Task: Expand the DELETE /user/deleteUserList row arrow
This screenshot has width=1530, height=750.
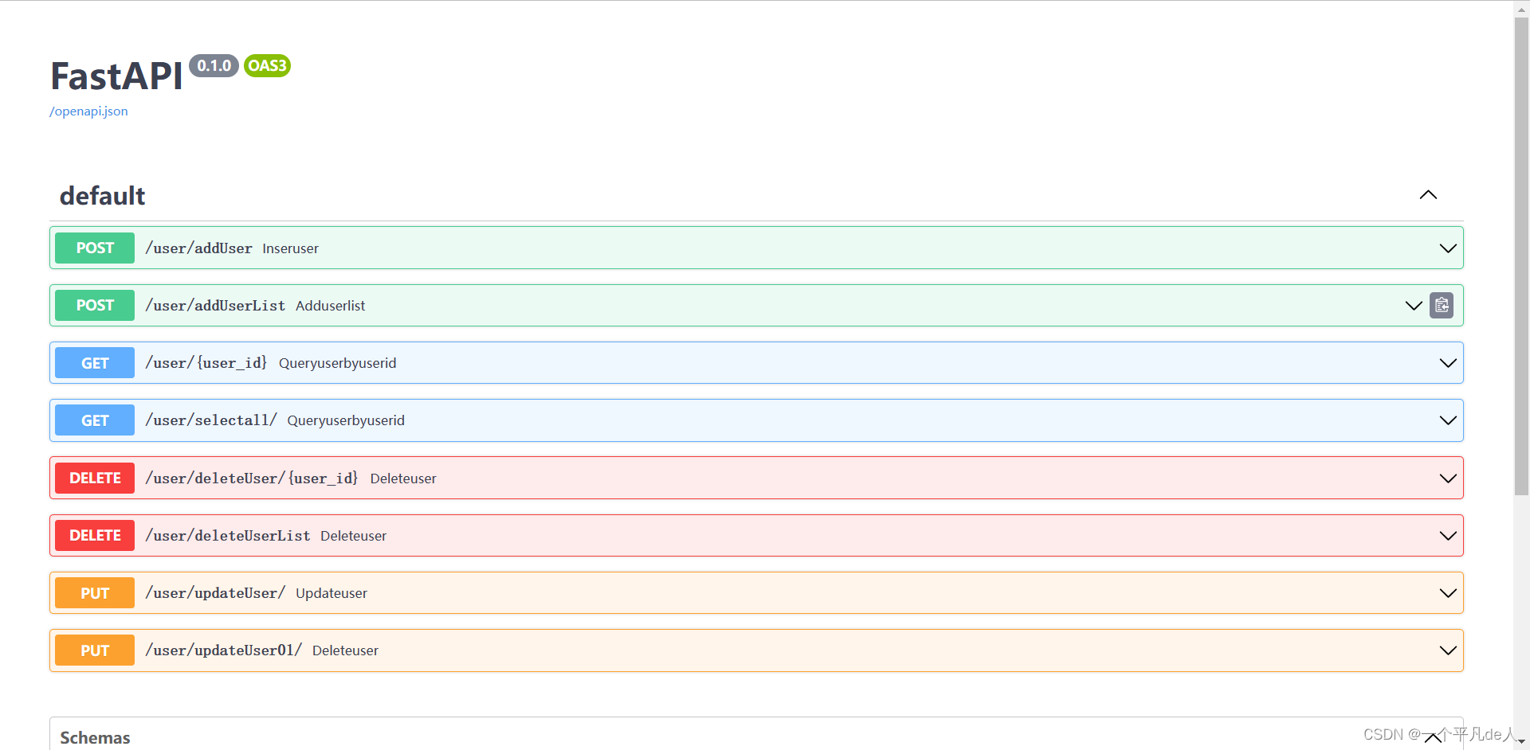Action: pyautogui.click(x=1448, y=536)
